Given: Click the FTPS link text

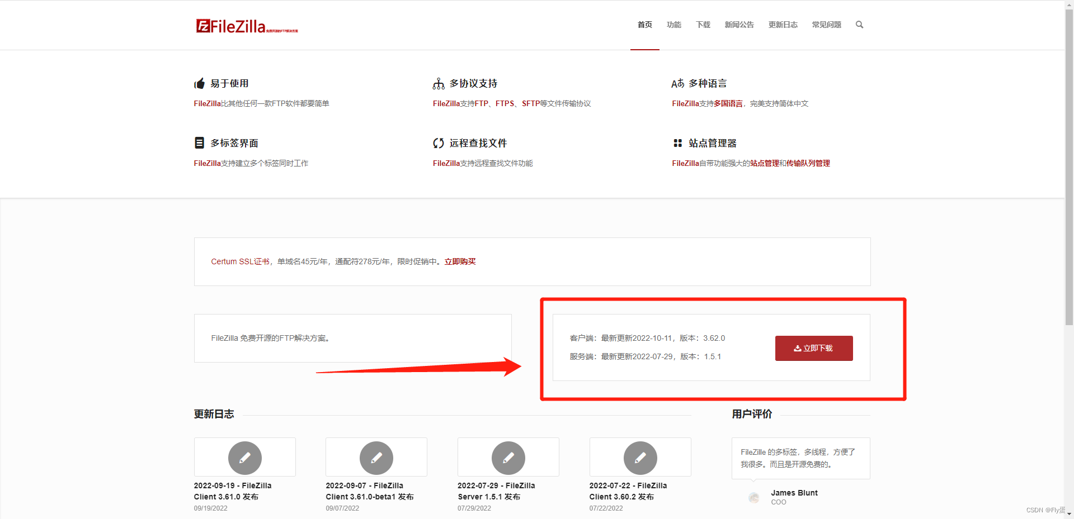Looking at the screenshot, I should [505, 103].
